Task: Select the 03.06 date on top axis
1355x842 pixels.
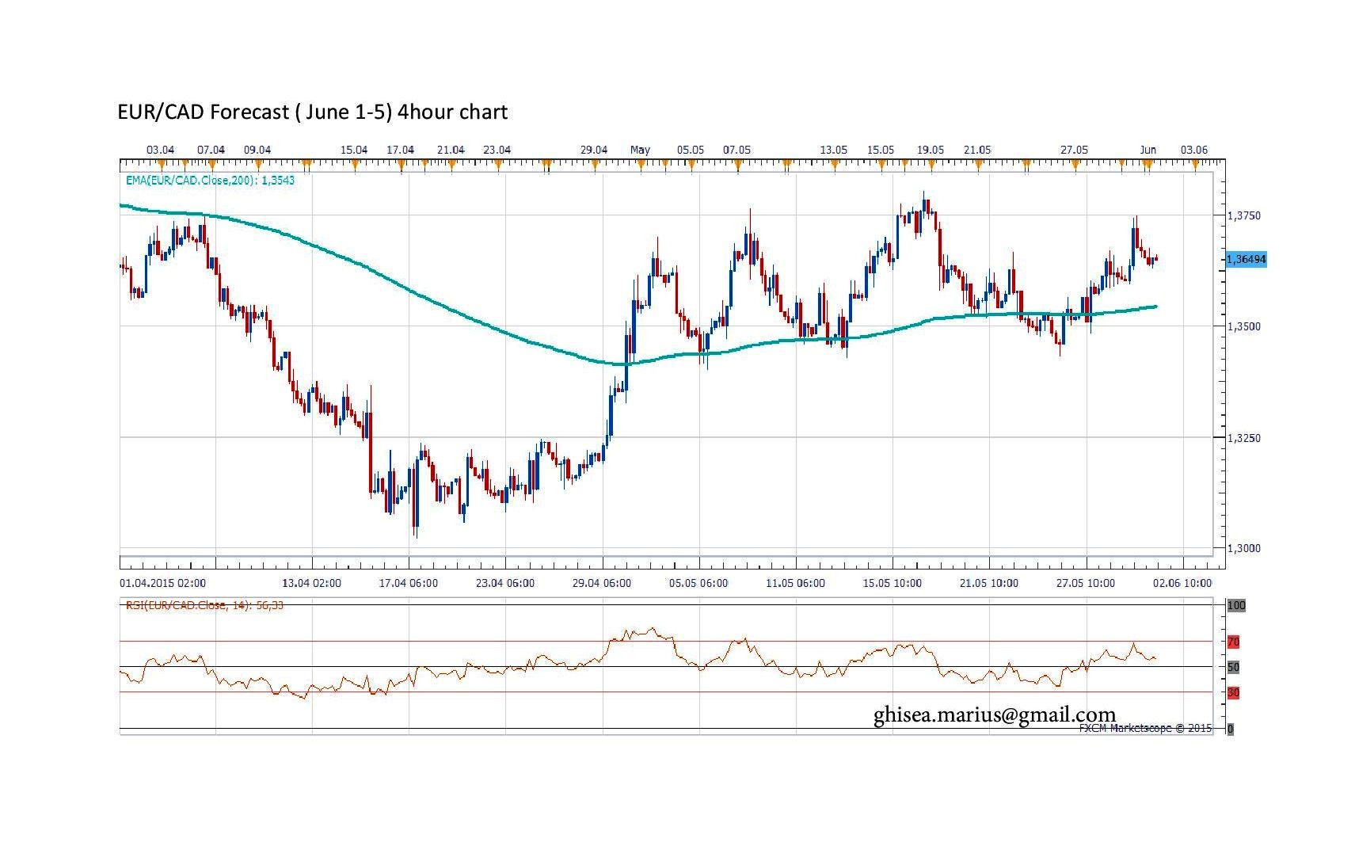Action: click(x=1194, y=150)
